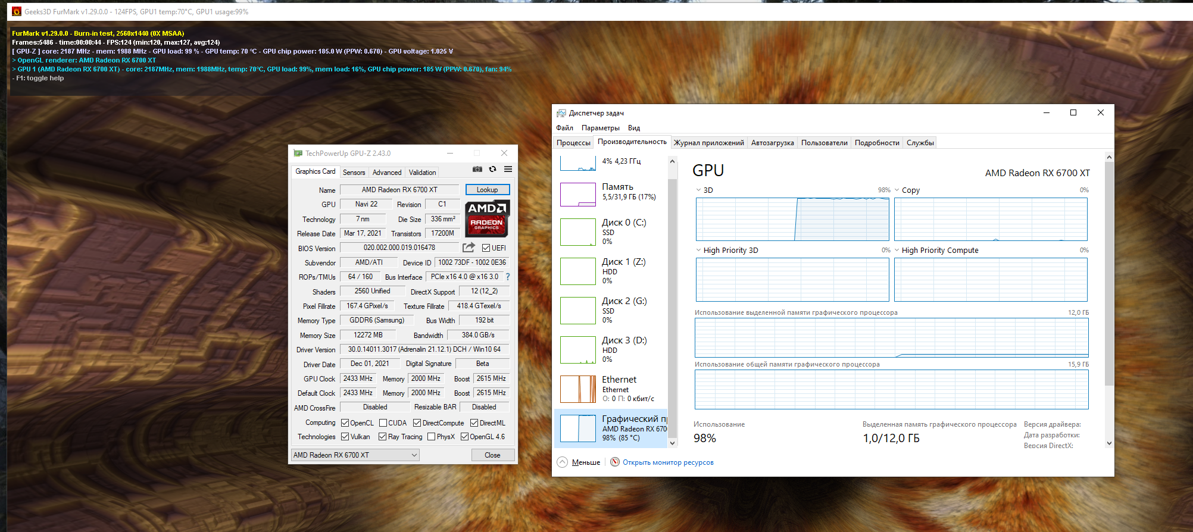
Task: Open the Файл menu in Task Manager
Action: (x=565, y=128)
